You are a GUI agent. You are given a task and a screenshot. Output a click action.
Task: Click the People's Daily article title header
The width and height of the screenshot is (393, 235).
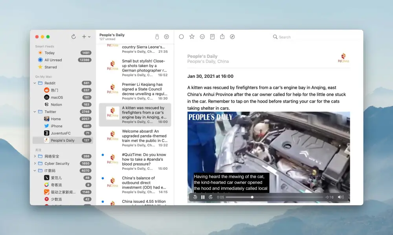(202, 56)
